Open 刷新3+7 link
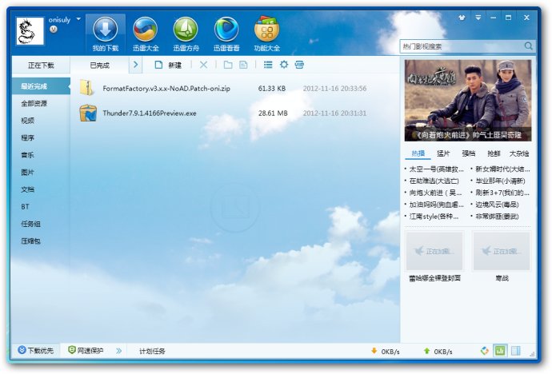Screen dimensions: 552x374 point(502,193)
